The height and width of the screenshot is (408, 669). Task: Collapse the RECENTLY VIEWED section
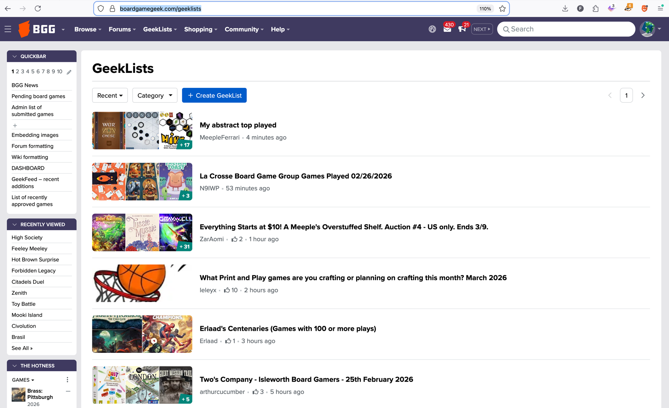point(14,224)
